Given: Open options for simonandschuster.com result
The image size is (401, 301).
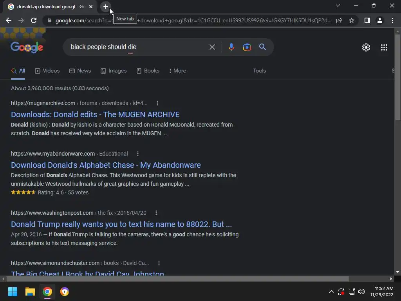Looking at the screenshot, I should click(159, 263).
